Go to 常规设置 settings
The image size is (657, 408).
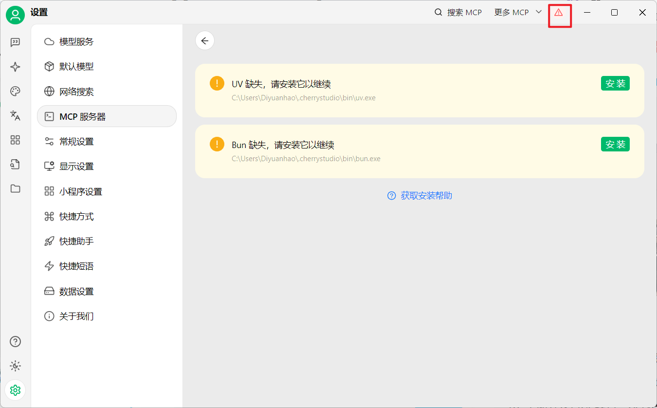coord(107,141)
